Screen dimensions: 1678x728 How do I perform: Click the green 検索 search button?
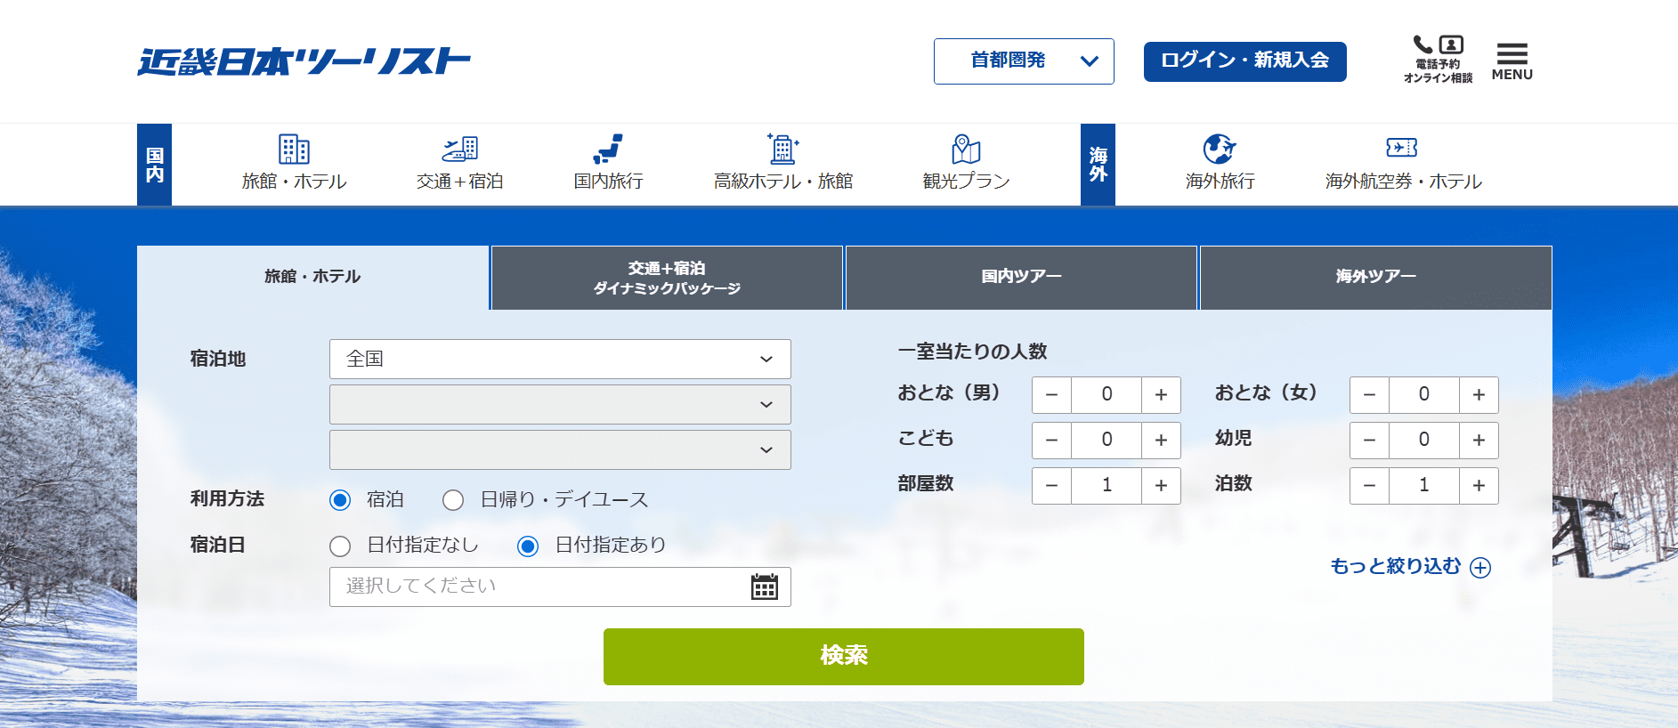point(844,657)
